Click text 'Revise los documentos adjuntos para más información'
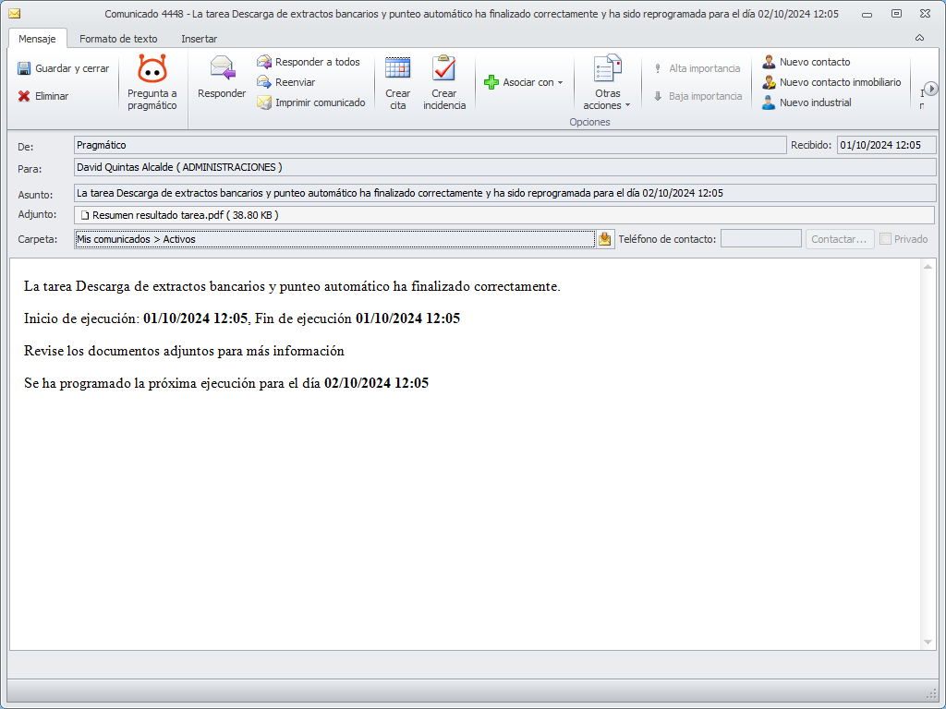The width and height of the screenshot is (946, 709). (x=184, y=351)
